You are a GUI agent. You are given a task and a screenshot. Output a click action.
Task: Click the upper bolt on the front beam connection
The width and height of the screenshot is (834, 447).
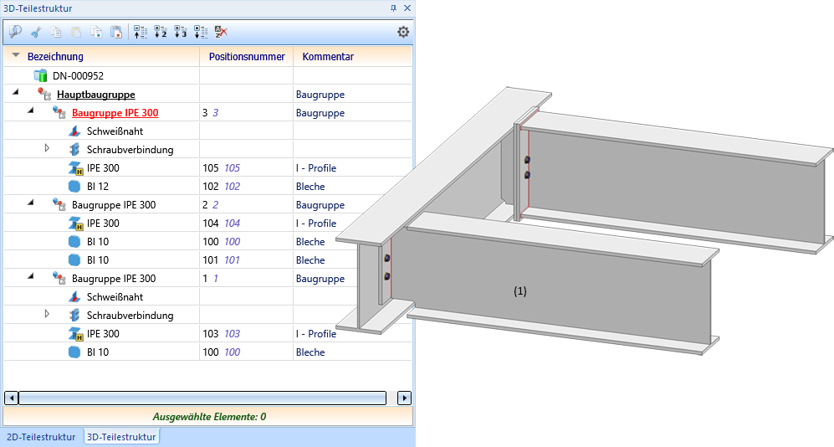[387, 258]
